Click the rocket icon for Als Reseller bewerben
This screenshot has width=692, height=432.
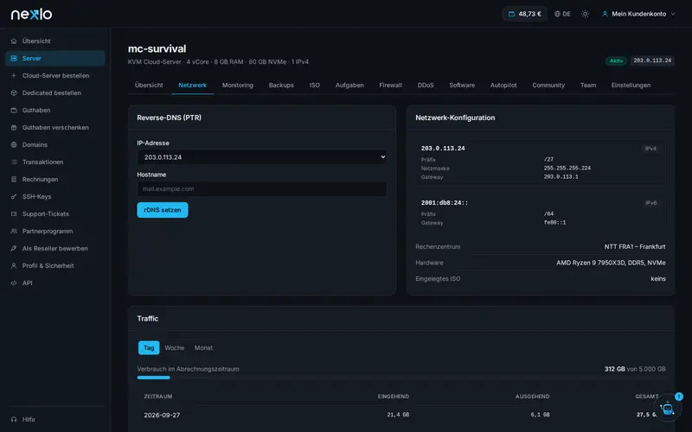[x=14, y=248]
